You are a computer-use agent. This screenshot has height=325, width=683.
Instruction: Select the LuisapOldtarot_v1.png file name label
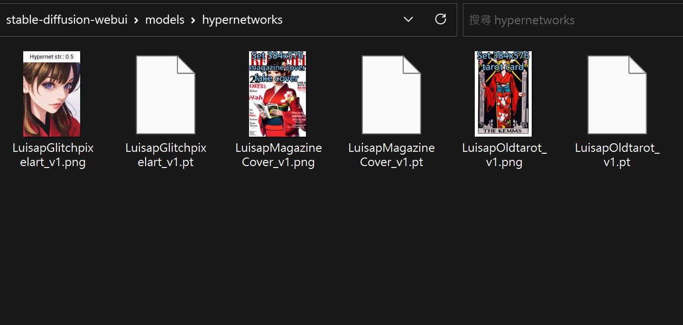504,155
